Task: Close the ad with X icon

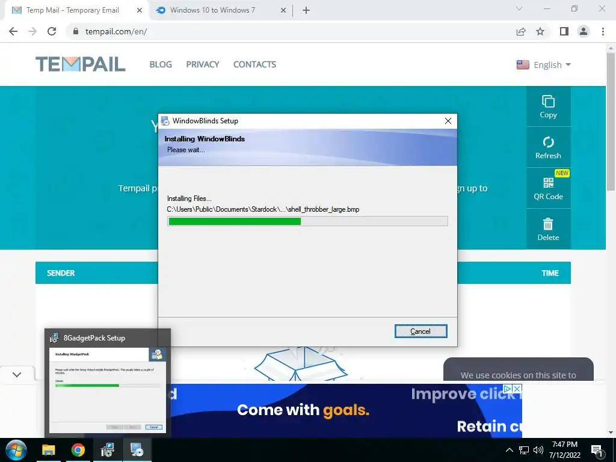Action: tap(517, 389)
